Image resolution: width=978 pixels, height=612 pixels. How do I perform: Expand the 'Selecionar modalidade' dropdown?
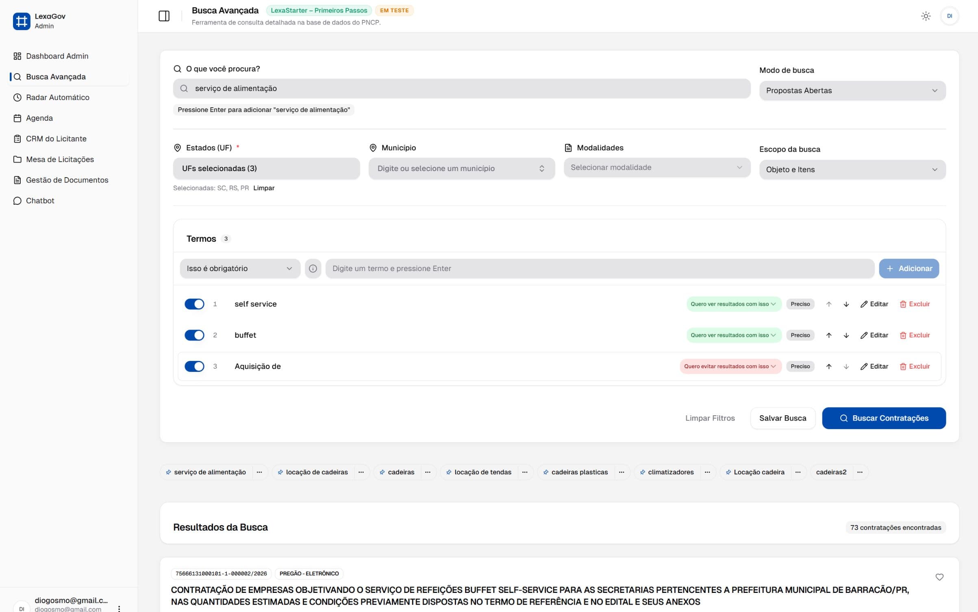click(656, 167)
